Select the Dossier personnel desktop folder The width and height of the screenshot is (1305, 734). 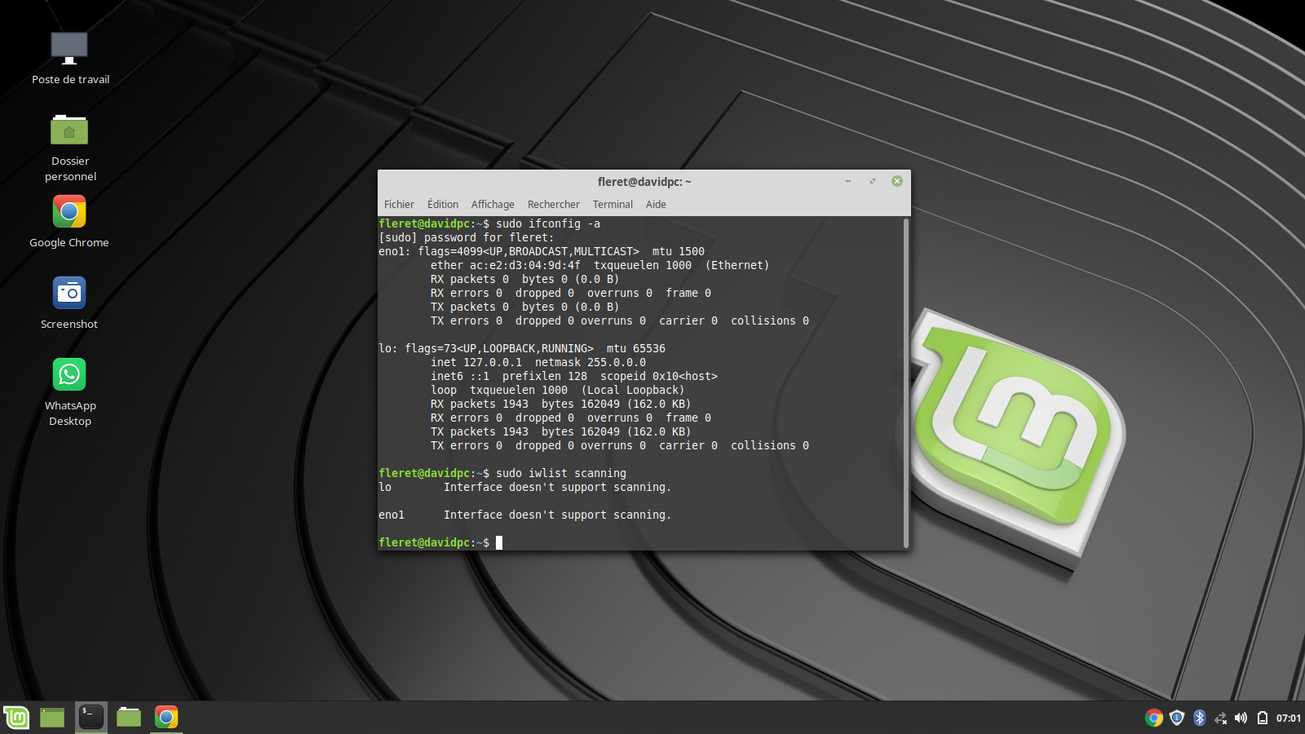69,130
